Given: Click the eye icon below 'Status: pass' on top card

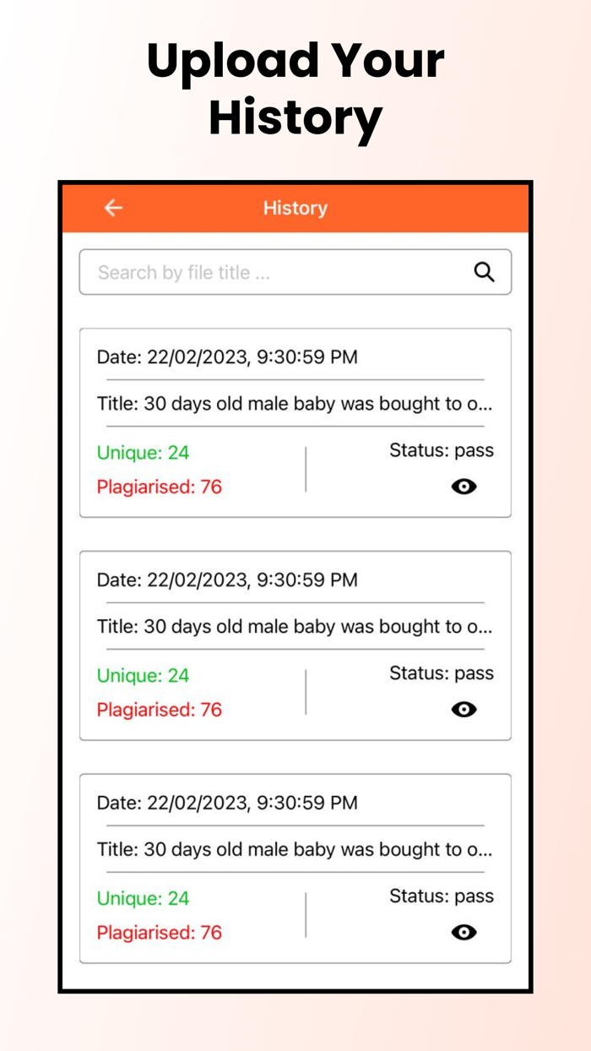Looking at the screenshot, I should [464, 486].
